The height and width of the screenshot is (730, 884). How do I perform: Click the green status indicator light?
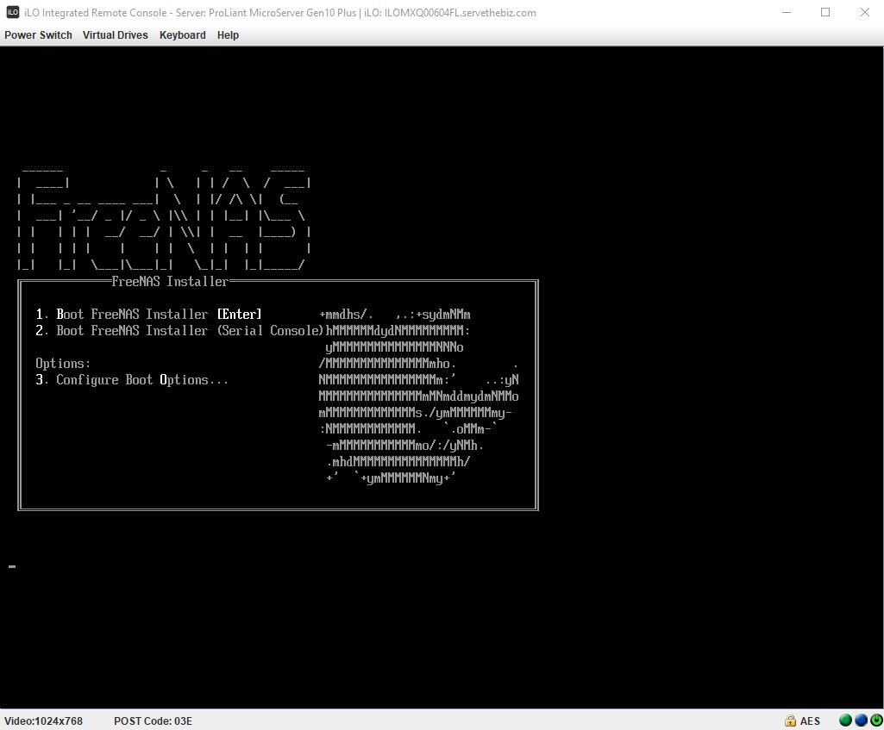coord(845,721)
